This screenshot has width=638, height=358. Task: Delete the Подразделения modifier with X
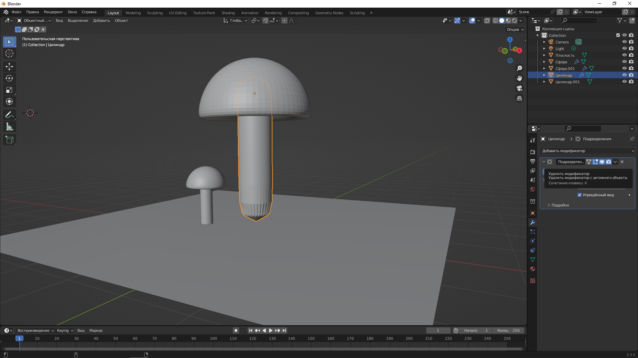(x=622, y=162)
